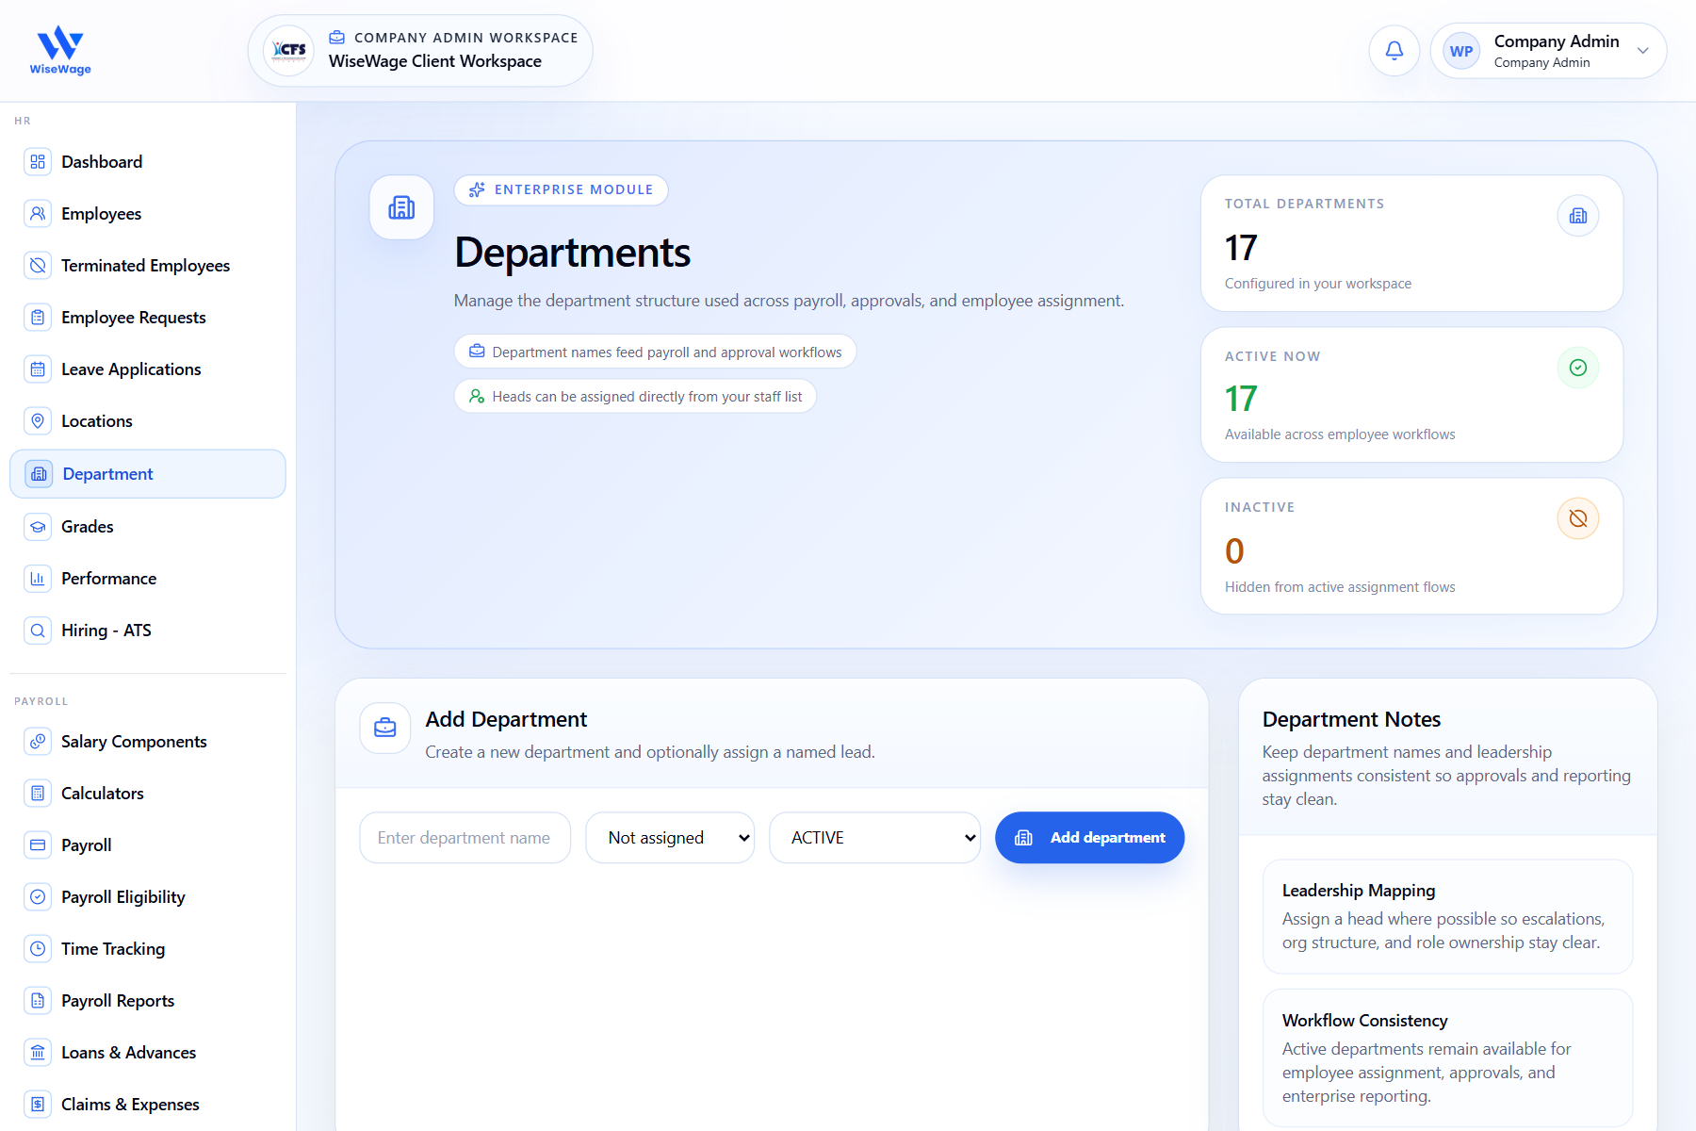Click the Time Tracking clock icon
The image size is (1696, 1131).
click(38, 949)
